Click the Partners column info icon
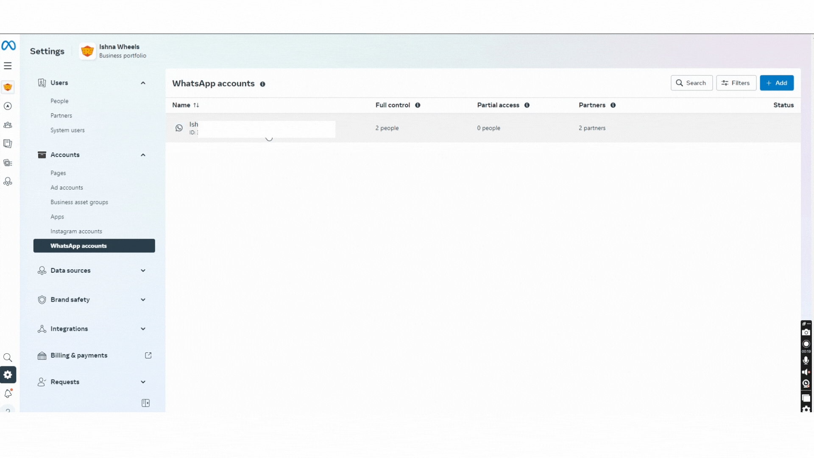This screenshot has height=458, width=814. point(613,105)
